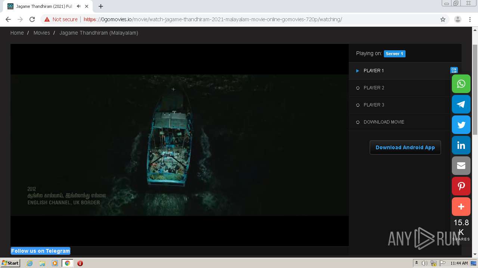The image size is (478, 268).
Task: Open Action Center flag icon in tray
Action: (x=443, y=263)
